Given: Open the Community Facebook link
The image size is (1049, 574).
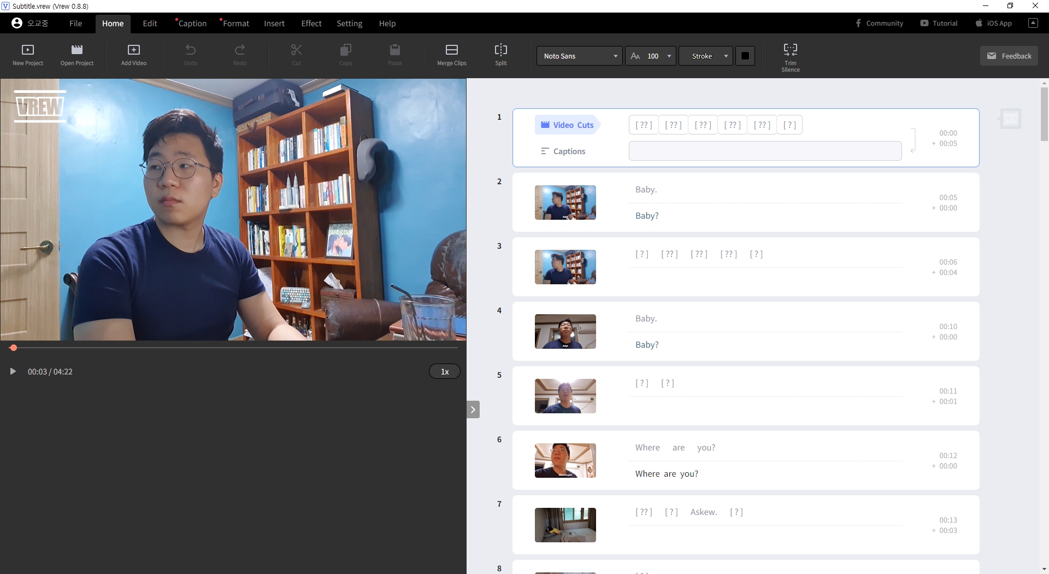Looking at the screenshot, I should 879,23.
